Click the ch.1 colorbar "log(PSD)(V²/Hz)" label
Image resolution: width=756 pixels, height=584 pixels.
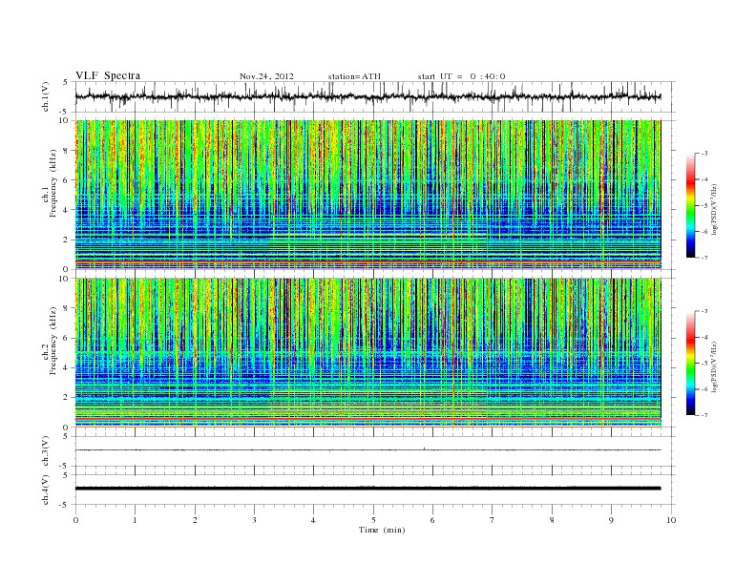tap(714, 209)
